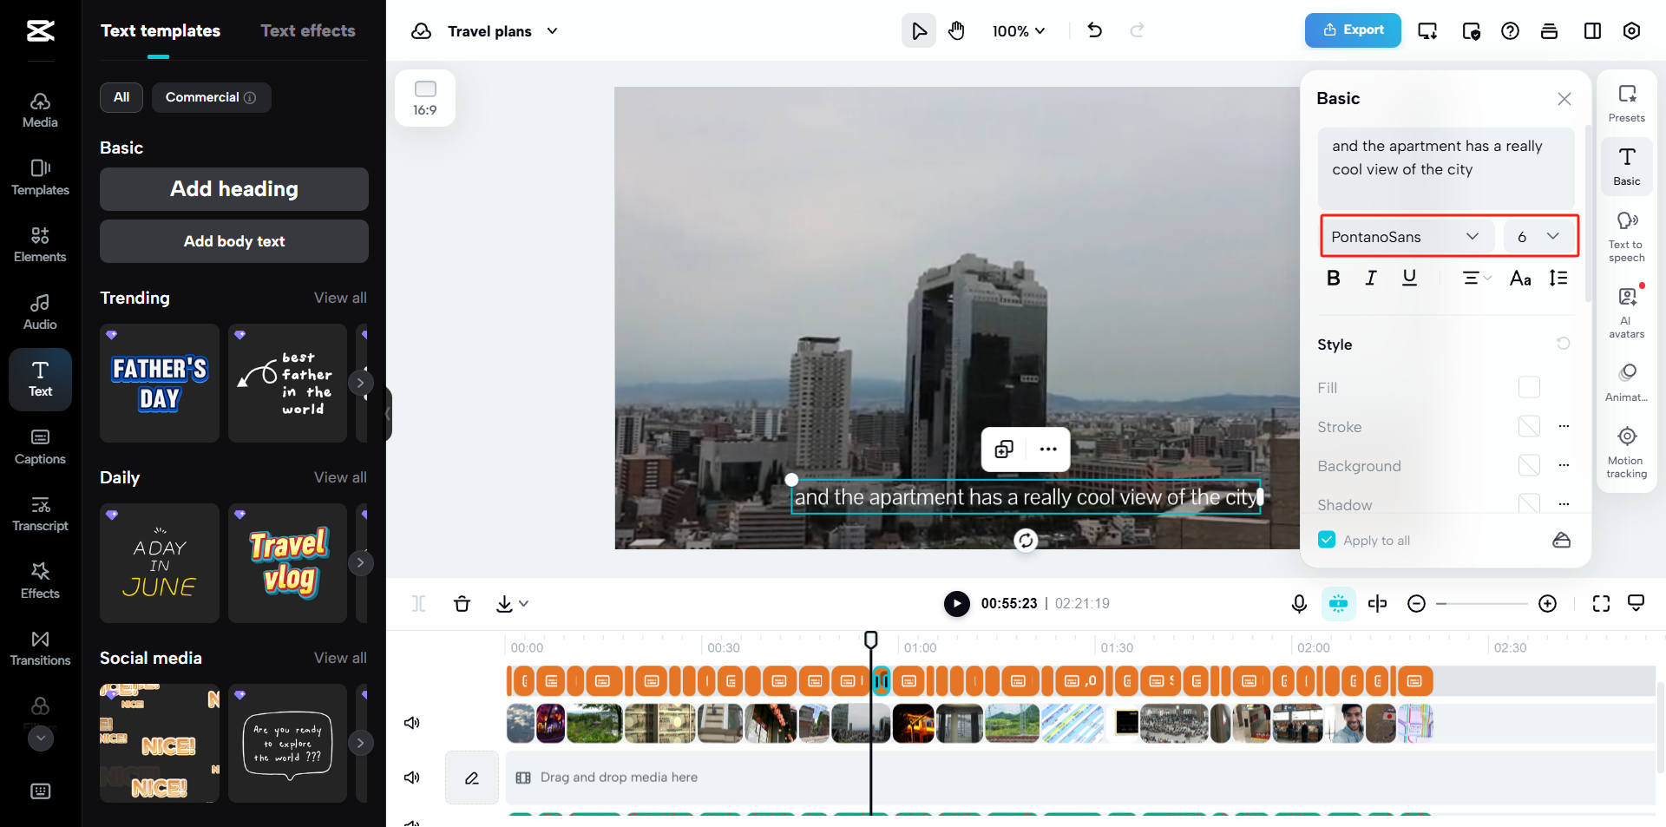Select Text templates tab
This screenshot has height=827, width=1666.
(x=161, y=31)
